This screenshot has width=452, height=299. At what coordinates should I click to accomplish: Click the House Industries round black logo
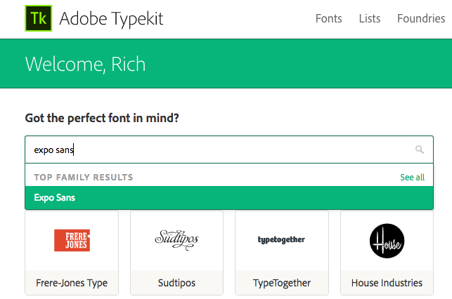point(387,241)
